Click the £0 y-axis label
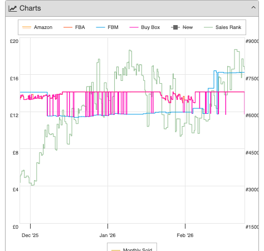This screenshot has height=251, width=264. [x=16, y=227]
